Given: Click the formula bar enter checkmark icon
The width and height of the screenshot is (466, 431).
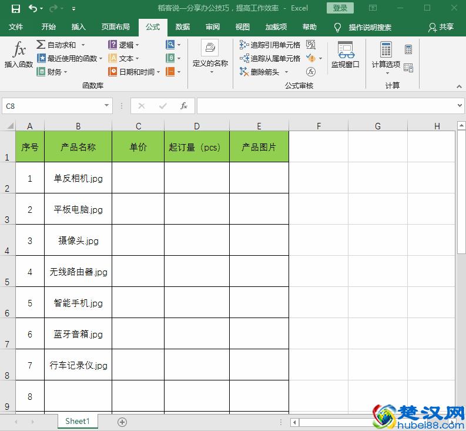Looking at the screenshot, I should (163, 106).
